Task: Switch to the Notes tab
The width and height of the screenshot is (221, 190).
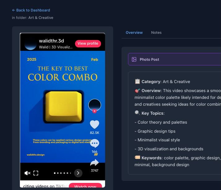Action: 156,33
